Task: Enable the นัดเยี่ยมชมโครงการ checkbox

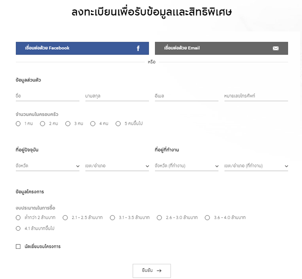Action: 18,246
